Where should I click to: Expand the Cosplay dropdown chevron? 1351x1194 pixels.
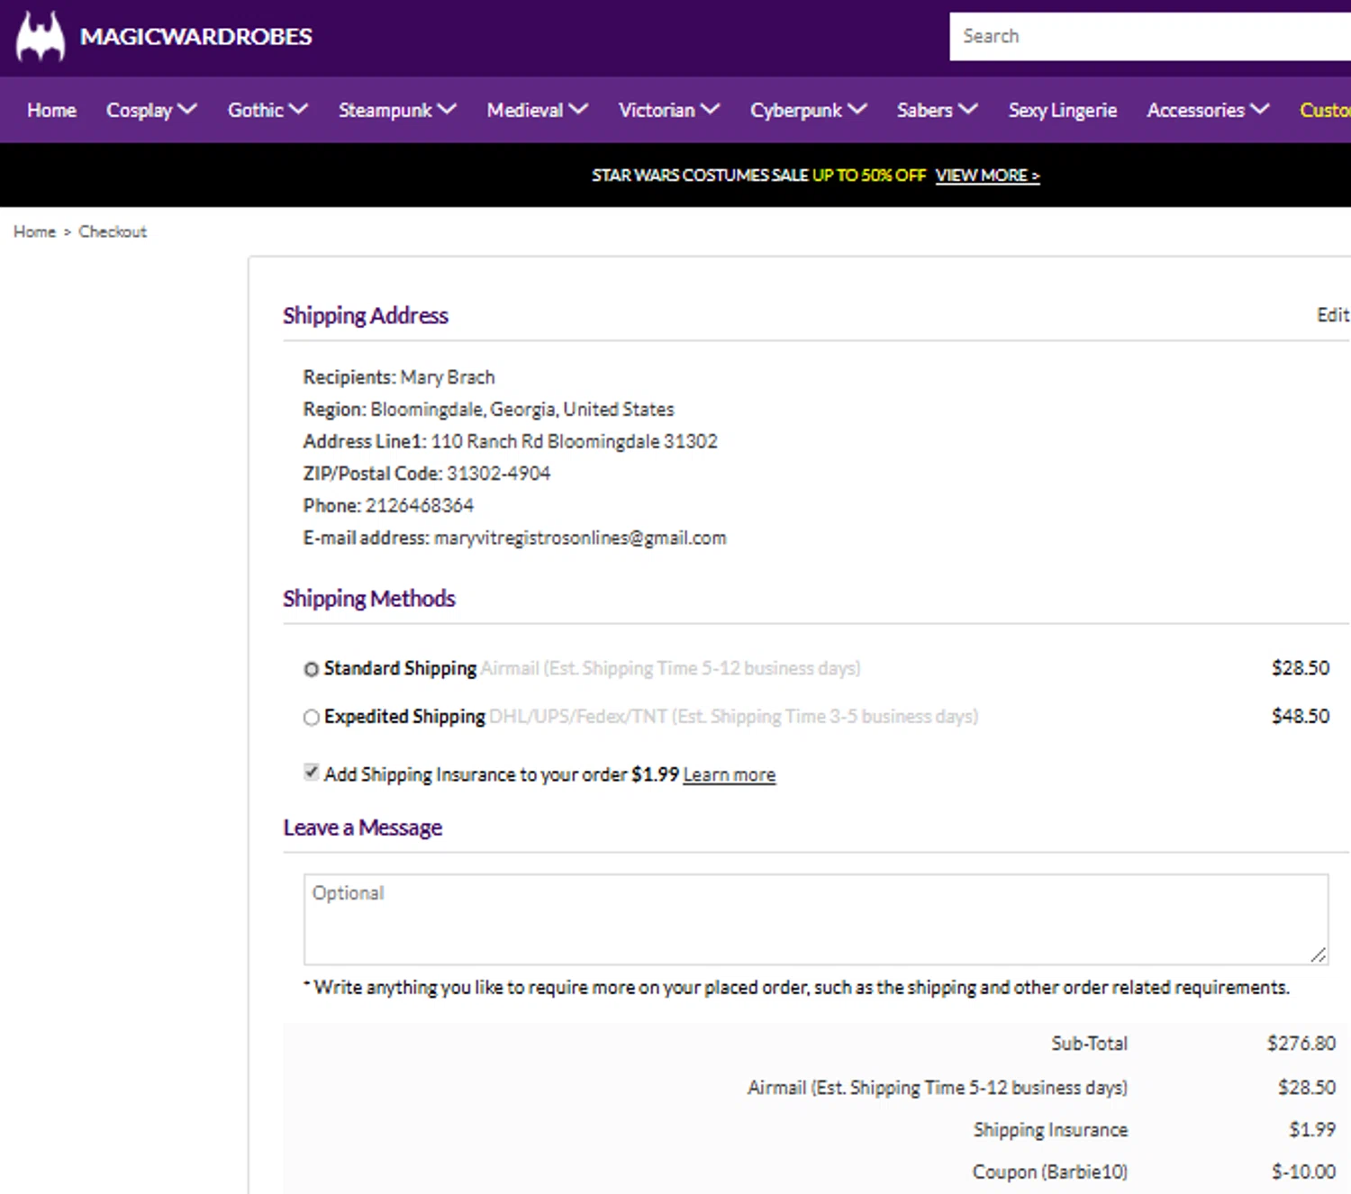187,109
